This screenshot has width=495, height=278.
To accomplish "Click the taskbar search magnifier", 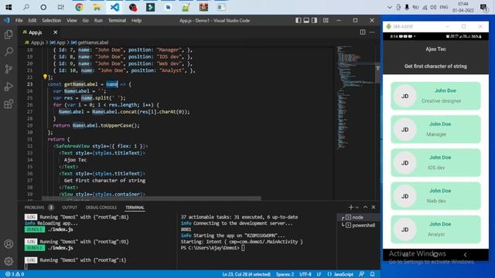I will (x=26, y=7).
